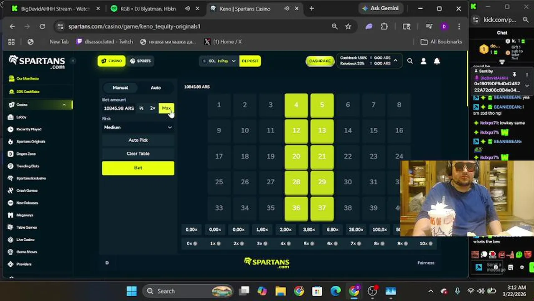
Task: Open Chrome extensions puzzle icon
Action: (384, 26)
